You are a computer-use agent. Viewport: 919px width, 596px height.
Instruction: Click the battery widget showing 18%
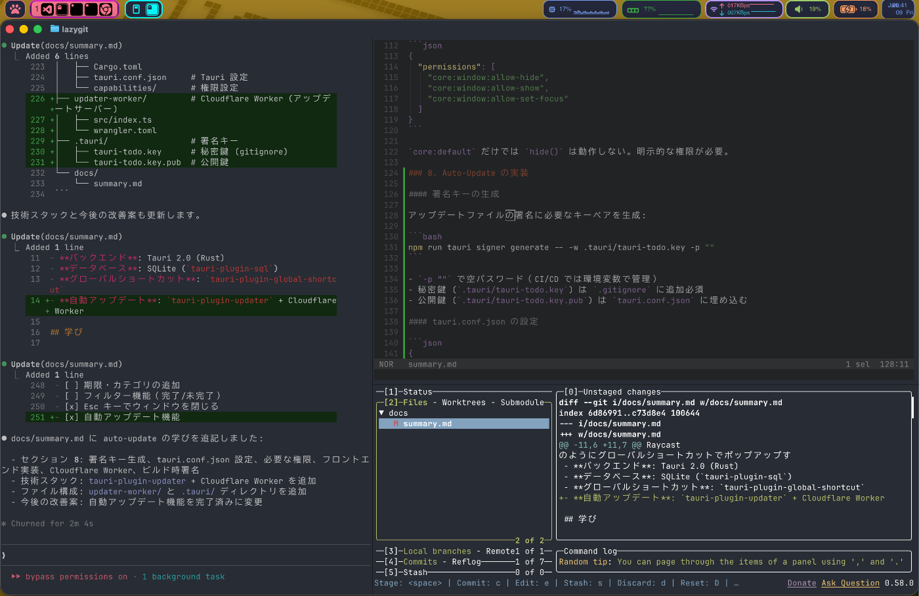[x=856, y=9]
